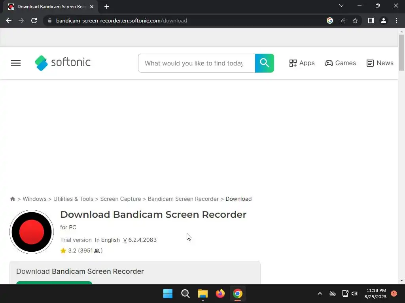Open File Explorer from taskbar

203,294
